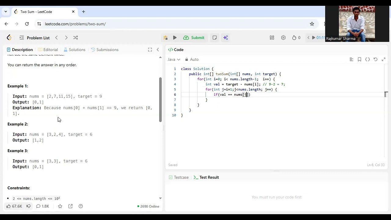
Task: Click the Rajkumar Sharma webcam thumbnail
Action: [x=357, y=24]
